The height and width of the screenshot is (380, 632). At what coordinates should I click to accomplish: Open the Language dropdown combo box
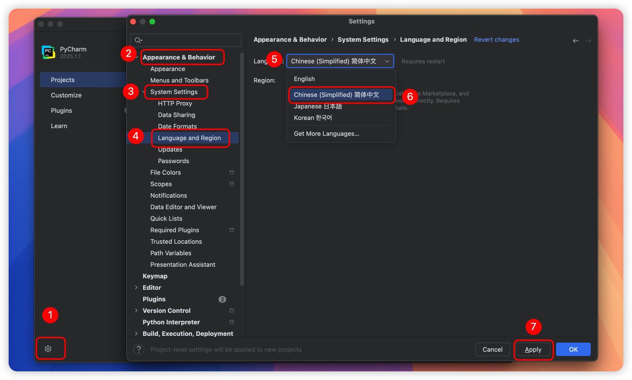pos(340,61)
